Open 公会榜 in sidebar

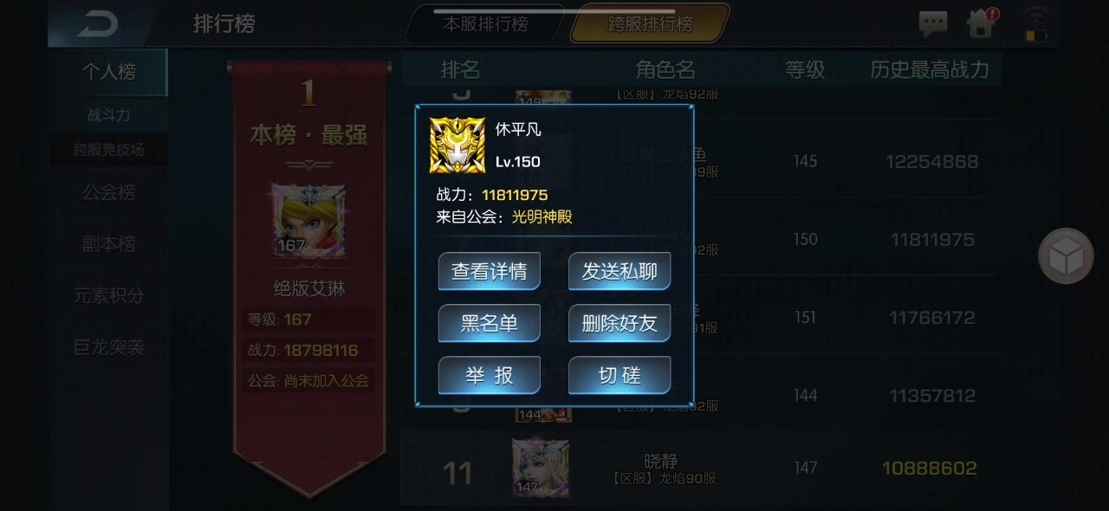[109, 192]
